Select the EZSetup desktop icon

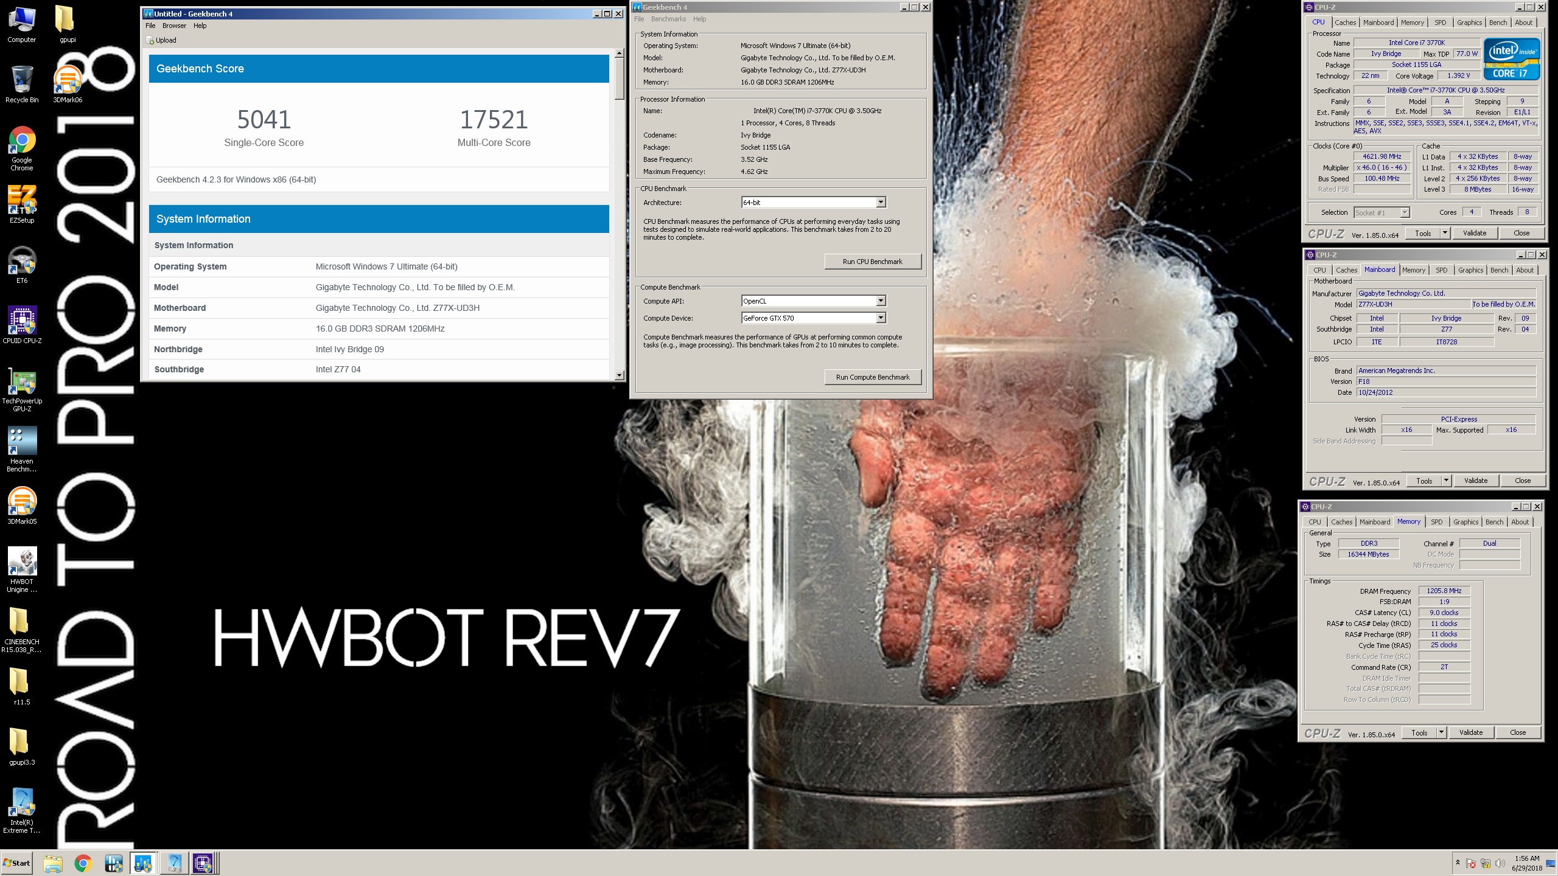pyautogui.click(x=22, y=205)
